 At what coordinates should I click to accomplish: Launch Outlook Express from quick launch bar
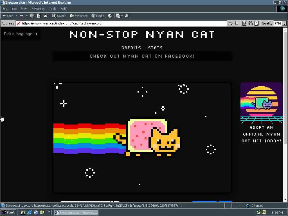click(36, 212)
